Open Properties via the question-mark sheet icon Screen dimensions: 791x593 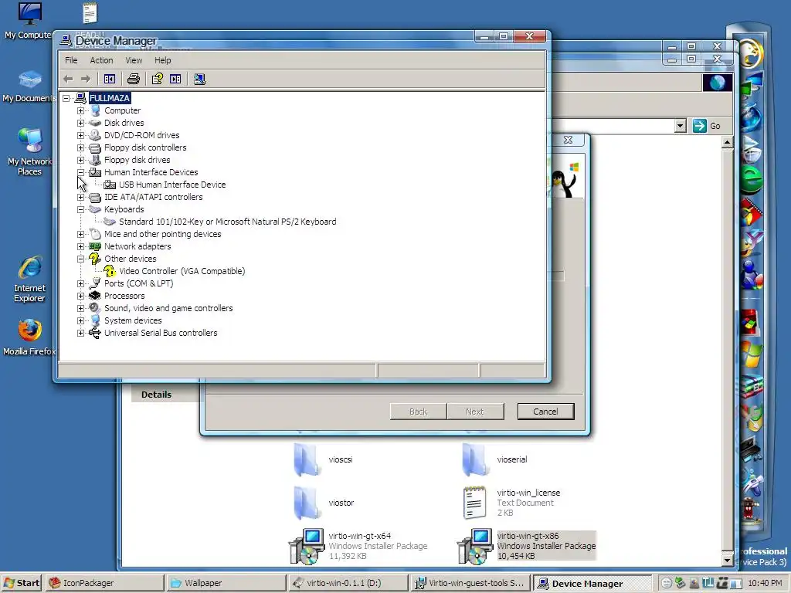(158, 80)
